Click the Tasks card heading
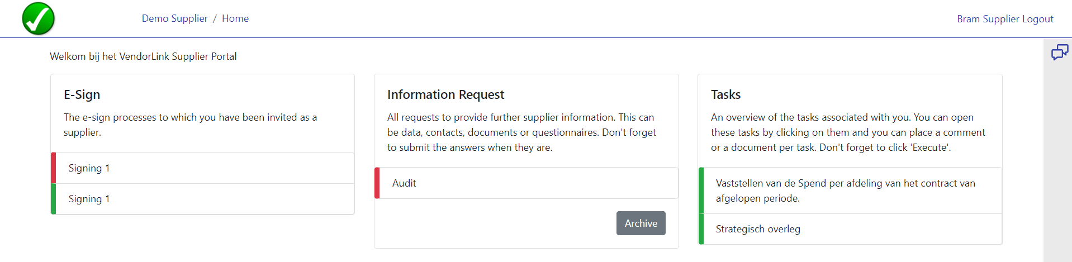Screen dimensions: 1072x262 [x=725, y=94]
